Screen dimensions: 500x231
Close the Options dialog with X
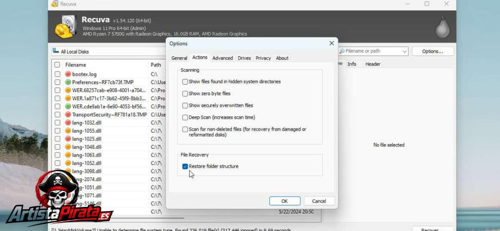coord(331,43)
